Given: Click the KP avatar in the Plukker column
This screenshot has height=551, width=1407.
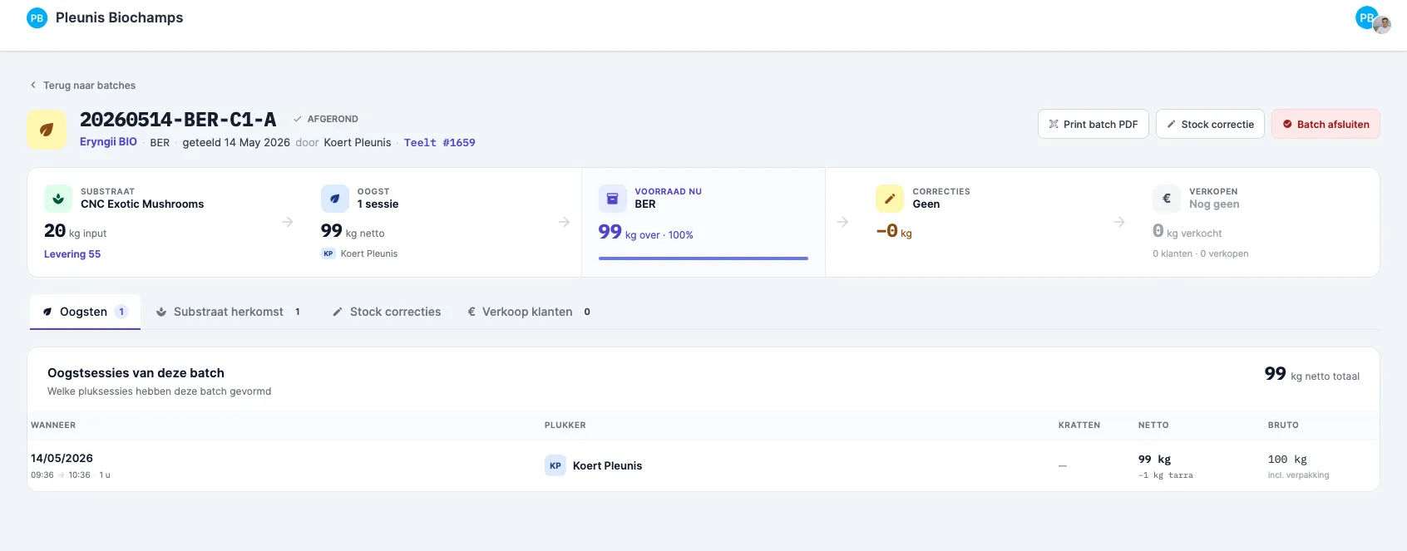Looking at the screenshot, I should click(x=555, y=465).
